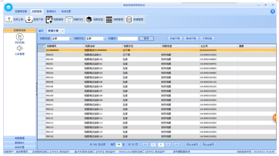Open the help question mark icon
This screenshot has width=279, height=156.
point(272,12)
